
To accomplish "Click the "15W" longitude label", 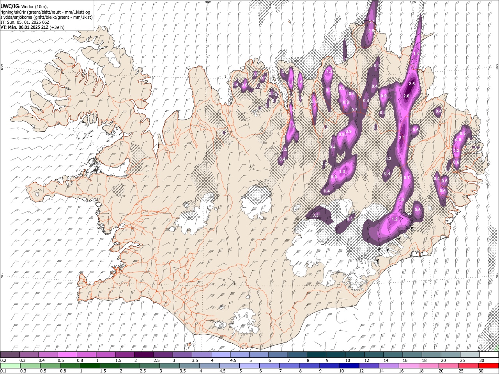I will point(413,2).
